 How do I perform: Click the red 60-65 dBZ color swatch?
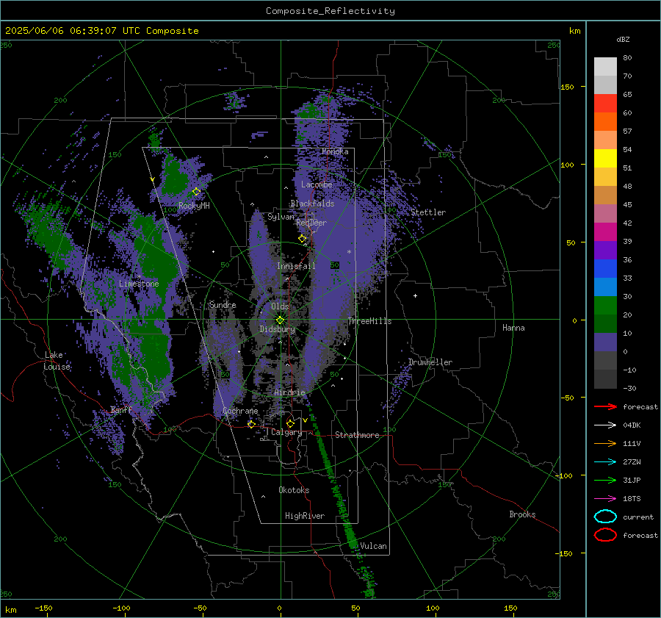coord(605,104)
